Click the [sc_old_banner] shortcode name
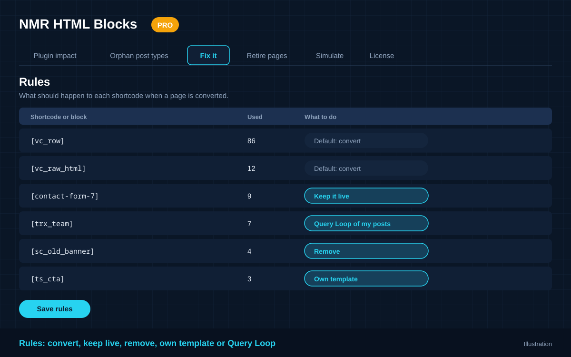 click(x=62, y=251)
